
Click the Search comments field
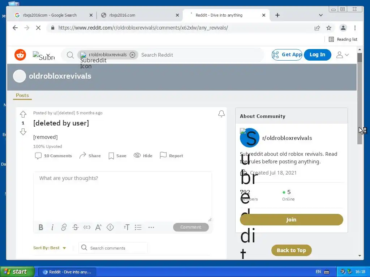click(x=113, y=248)
